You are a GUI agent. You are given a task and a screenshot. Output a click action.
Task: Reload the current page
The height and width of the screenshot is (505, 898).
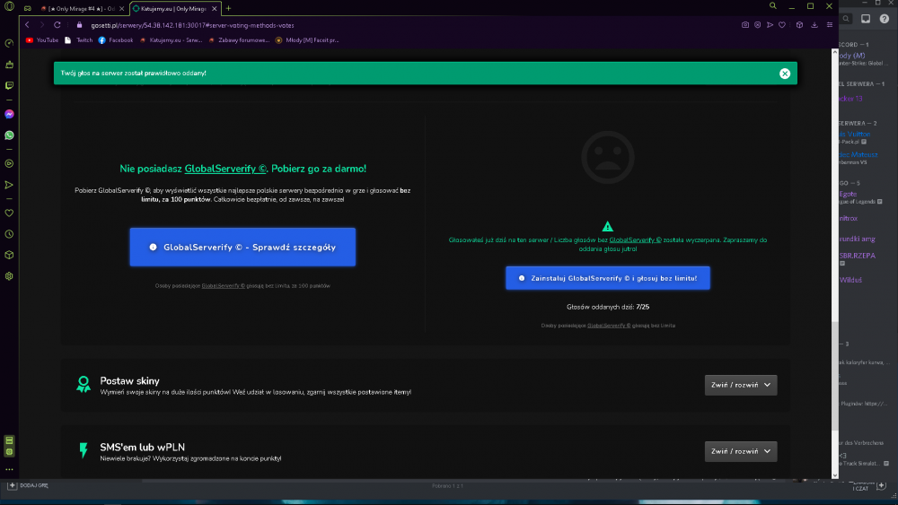tap(57, 25)
